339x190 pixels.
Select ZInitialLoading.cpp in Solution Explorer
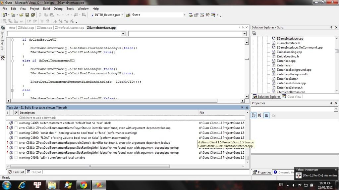(x=289, y=52)
